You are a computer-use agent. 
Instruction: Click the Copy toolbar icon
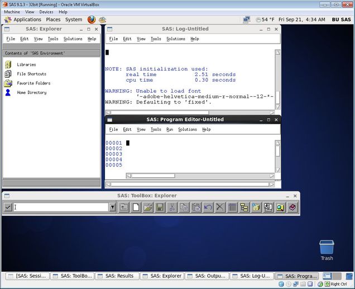tap(184, 207)
